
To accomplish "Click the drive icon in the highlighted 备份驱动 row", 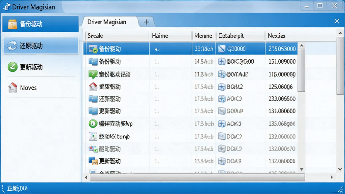I will (x=93, y=49).
